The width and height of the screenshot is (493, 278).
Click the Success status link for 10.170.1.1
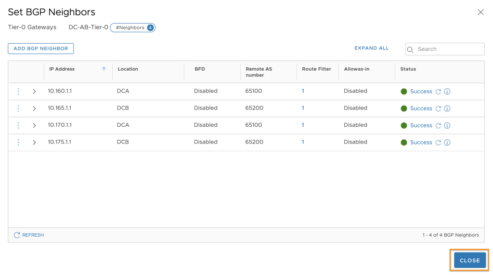[x=421, y=125]
